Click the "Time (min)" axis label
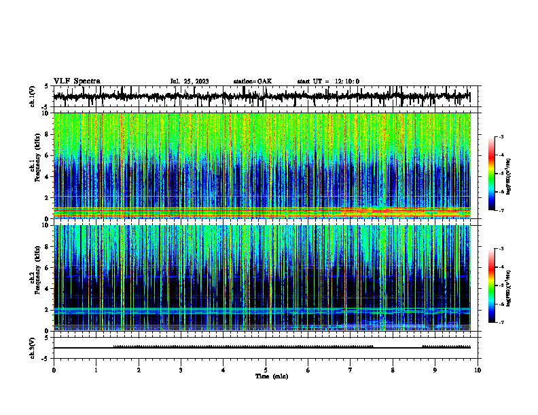This screenshot has height=415, width=538. coord(272,376)
